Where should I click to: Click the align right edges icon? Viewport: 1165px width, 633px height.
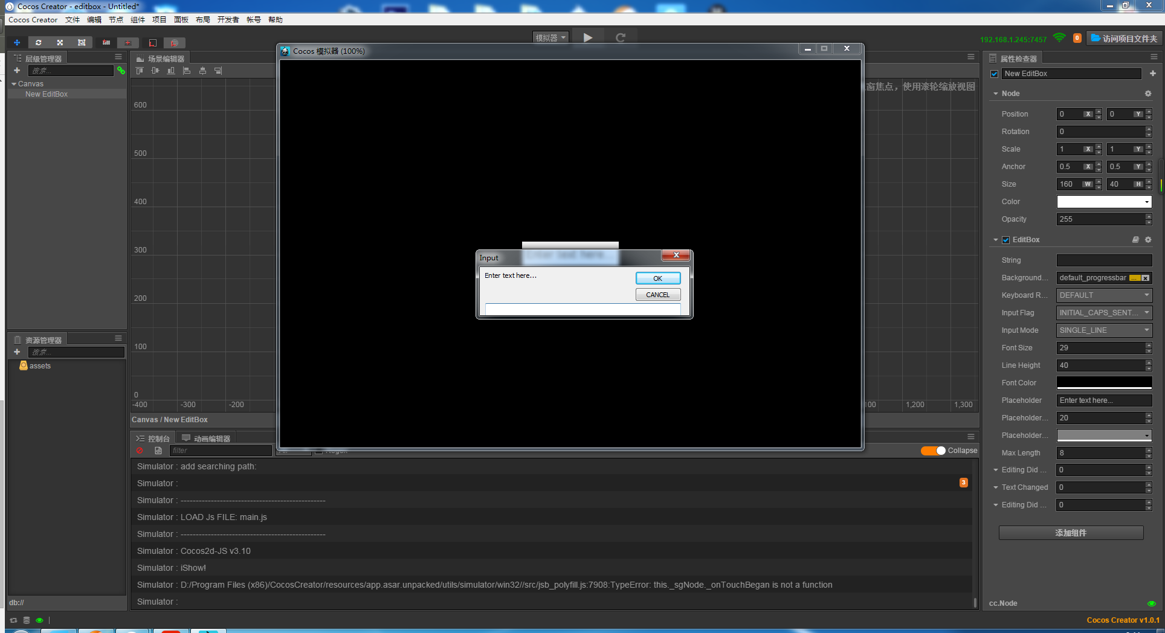tap(218, 71)
